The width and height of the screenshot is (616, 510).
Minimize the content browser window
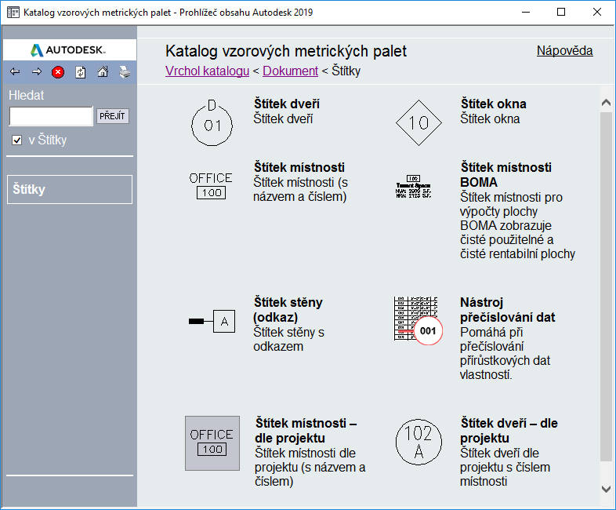[x=526, y=13]
